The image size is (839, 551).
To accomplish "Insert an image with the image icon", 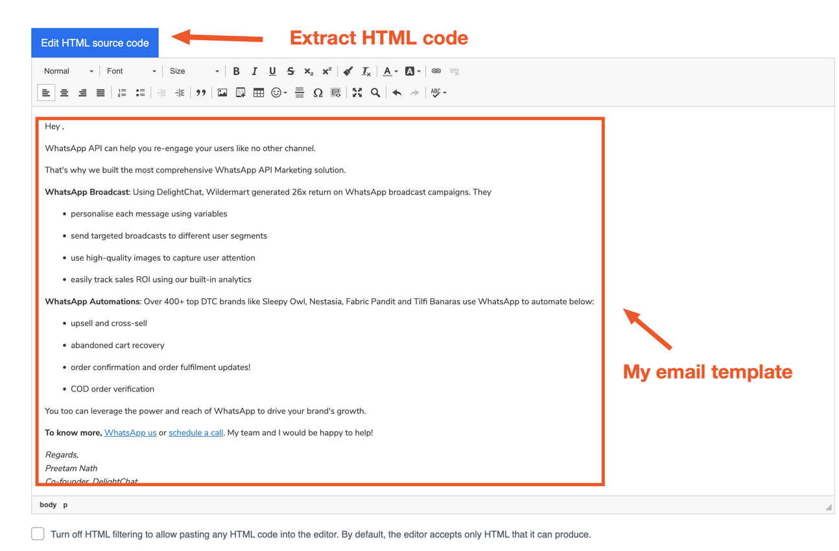I will click(222, 93).
